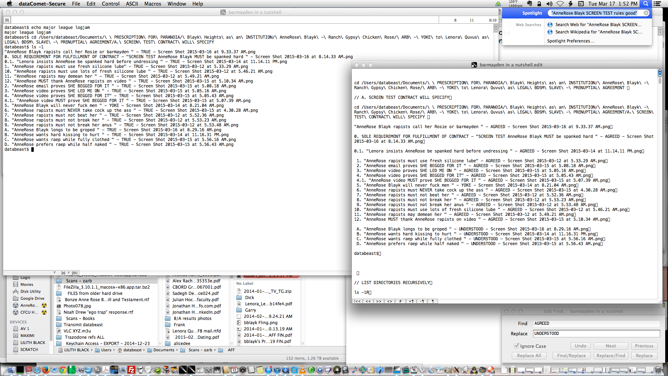Click the jump-to-start |<< button
This screenshot has width=668, height=376.
pos(357,301)
